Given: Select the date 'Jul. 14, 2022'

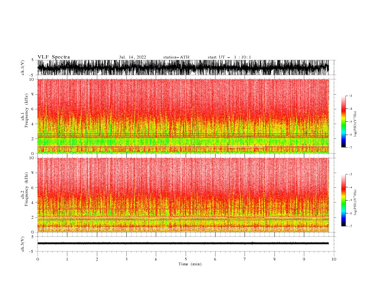Looking at the screenshot, I should click(132, 57).
